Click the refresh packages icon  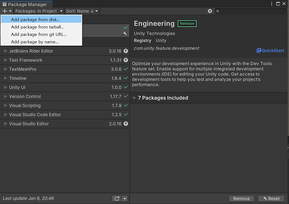[x=117, y=199]
